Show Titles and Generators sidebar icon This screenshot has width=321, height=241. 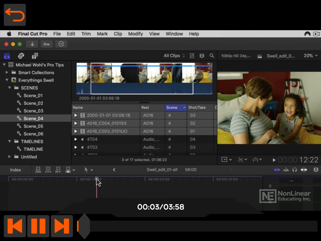pos(35,56)
